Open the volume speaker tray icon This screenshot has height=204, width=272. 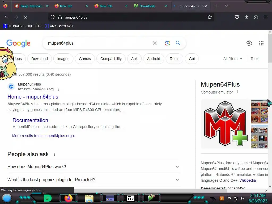(x=242, y=198)
